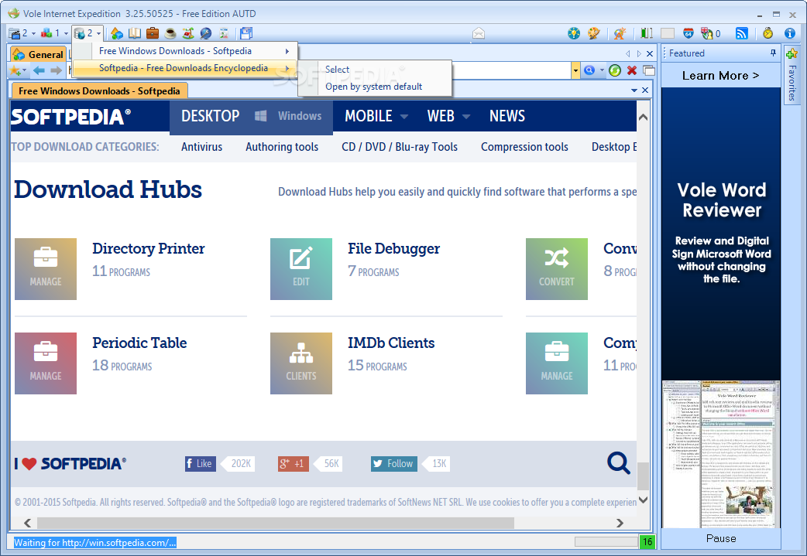
Task: Click the gray blank rectangle toolbar button
Action: pyautogui.click(x=668, y=33)
